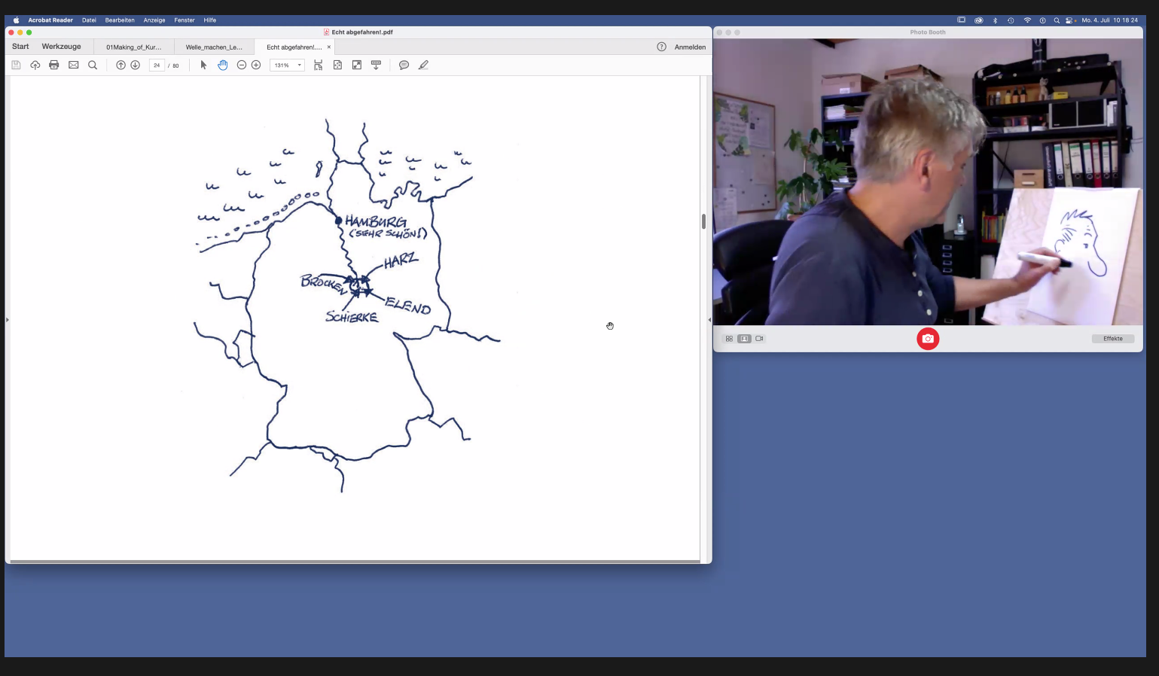Click the page number input field
Image resolution: width=1159 pixels, height=676 pixels.
[x=157, y=65]
